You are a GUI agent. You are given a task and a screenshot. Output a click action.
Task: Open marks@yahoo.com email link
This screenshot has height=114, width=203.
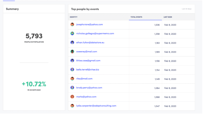[x=86, y=97]
